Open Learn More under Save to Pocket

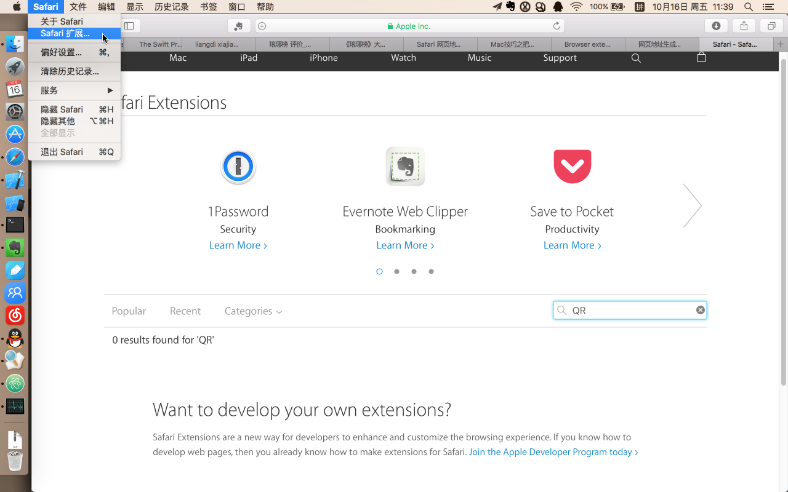(x=573, y=245)
